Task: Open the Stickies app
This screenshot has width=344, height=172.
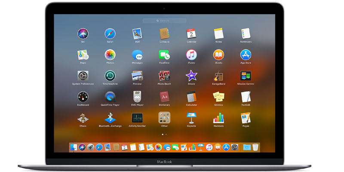Action: tap(218, 97)
